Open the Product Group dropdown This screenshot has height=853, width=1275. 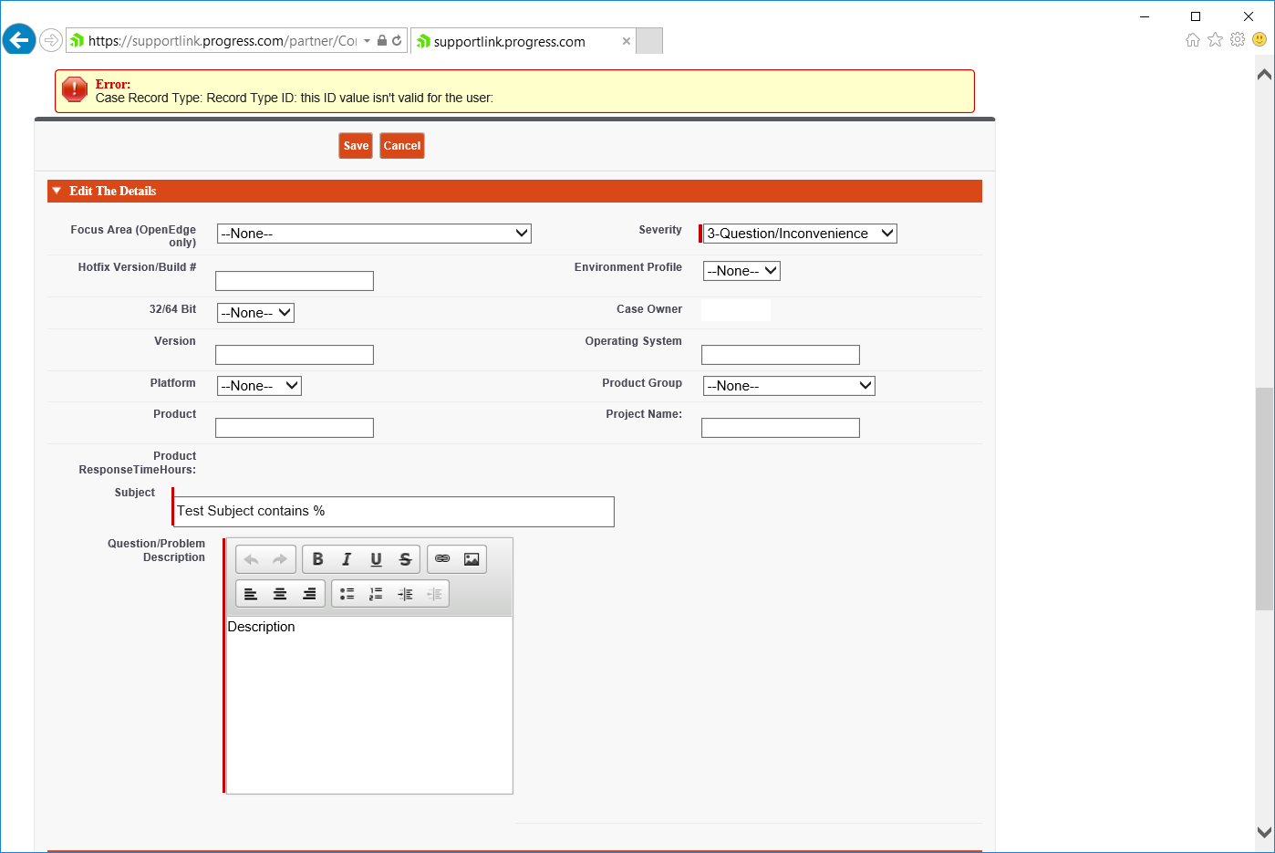click(789, 386)
